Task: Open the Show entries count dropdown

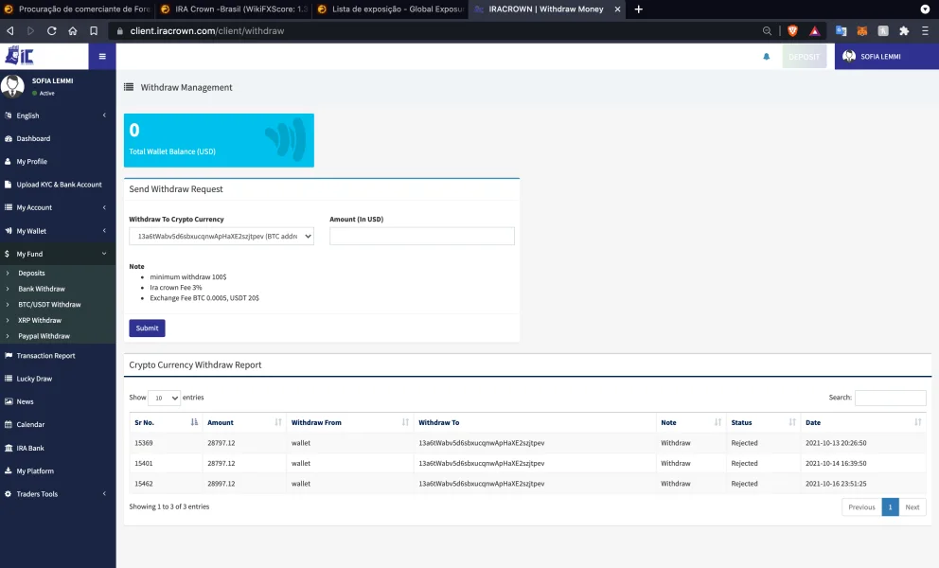Action: click(x=165, y=398)
